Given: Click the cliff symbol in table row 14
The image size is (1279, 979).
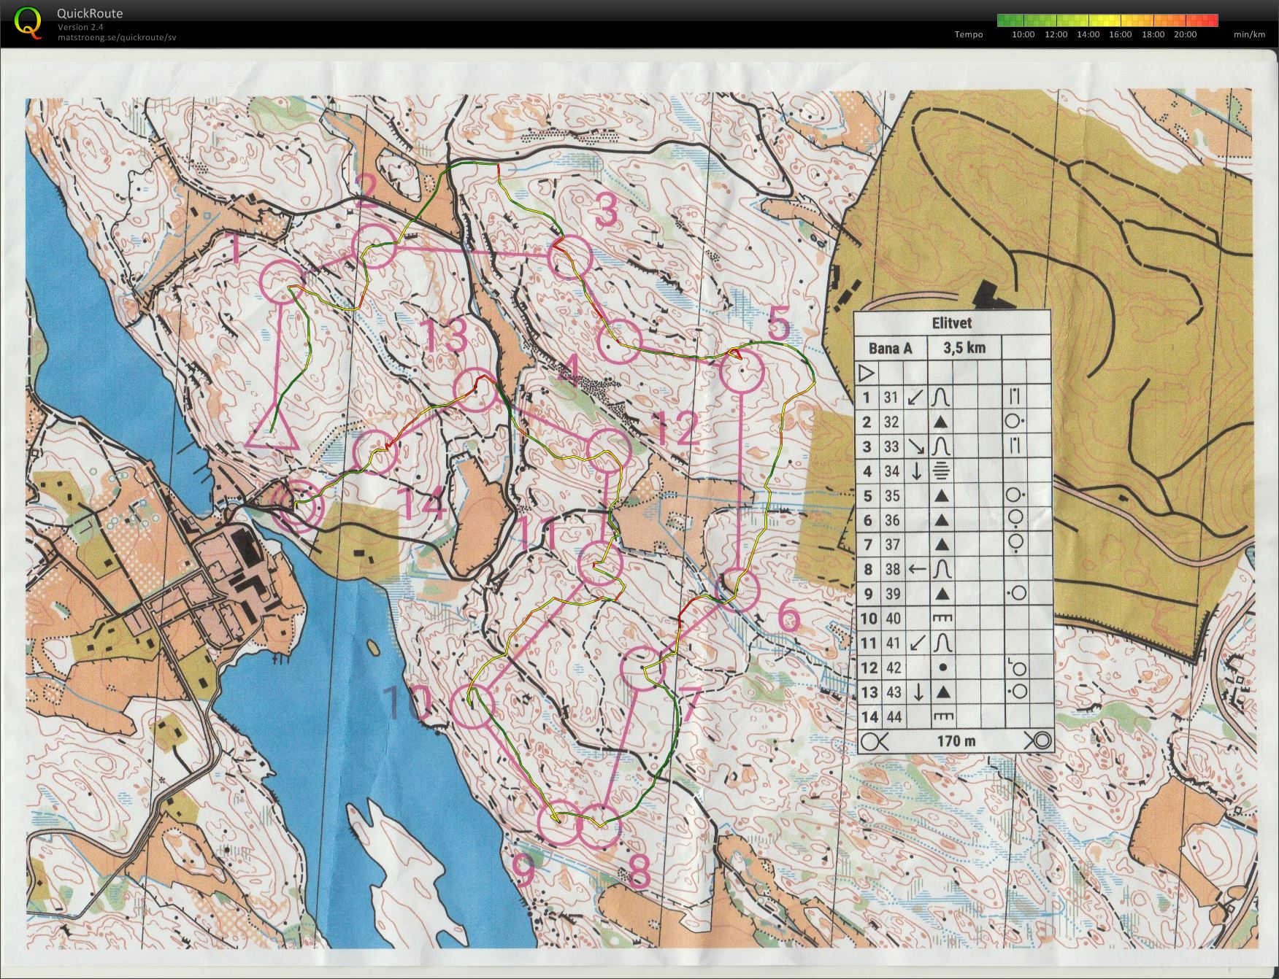Looking at the screenshot, I should click(x=942, y=717).
